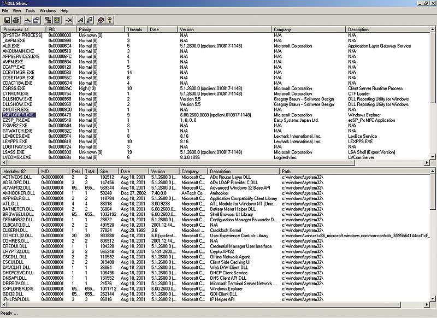Click process list scroll-up arrow
437x318 pixels.
coord(433,30)
